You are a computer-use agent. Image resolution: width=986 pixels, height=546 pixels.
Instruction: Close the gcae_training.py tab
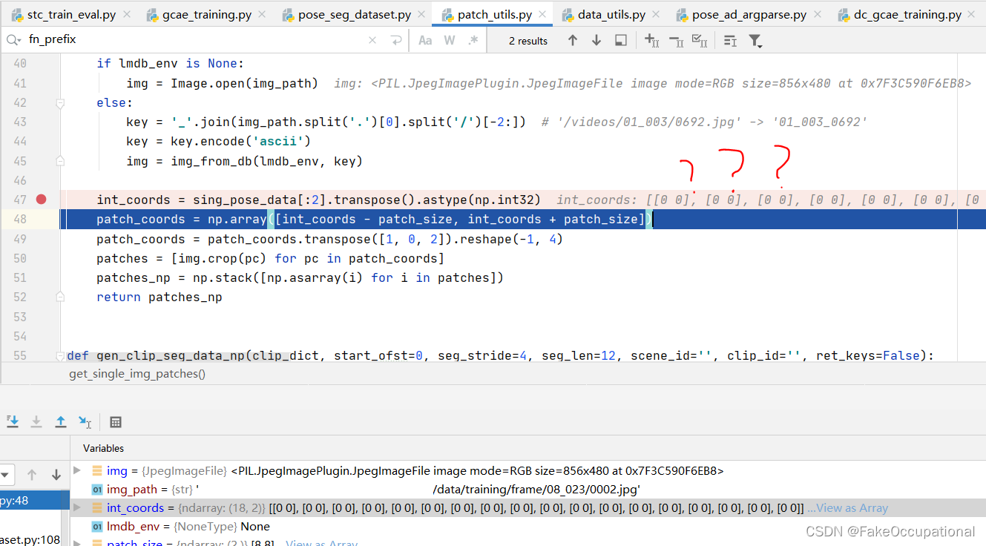(262, 14)
